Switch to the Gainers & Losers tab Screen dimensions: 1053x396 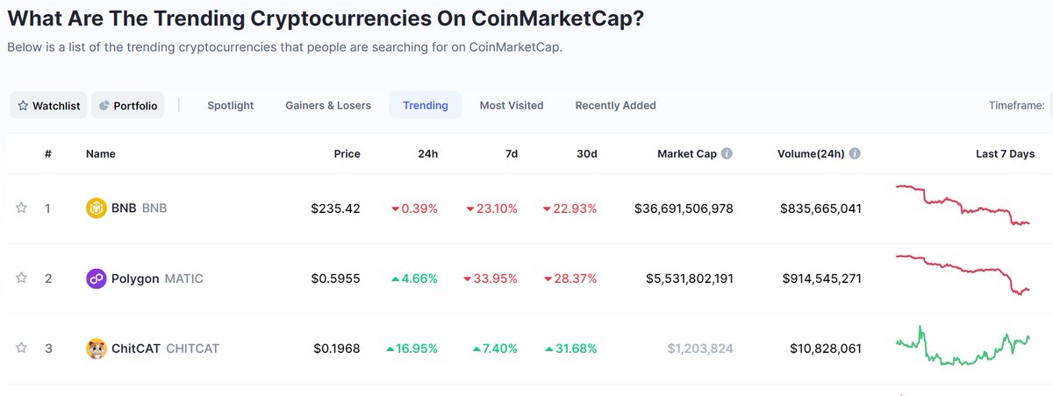click(x=328, y=105)
